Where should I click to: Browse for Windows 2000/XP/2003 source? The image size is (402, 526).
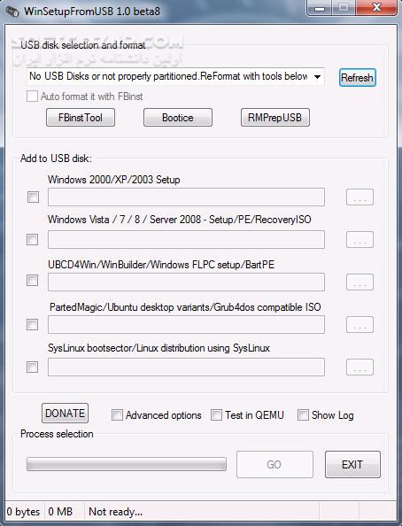point(359,197)
